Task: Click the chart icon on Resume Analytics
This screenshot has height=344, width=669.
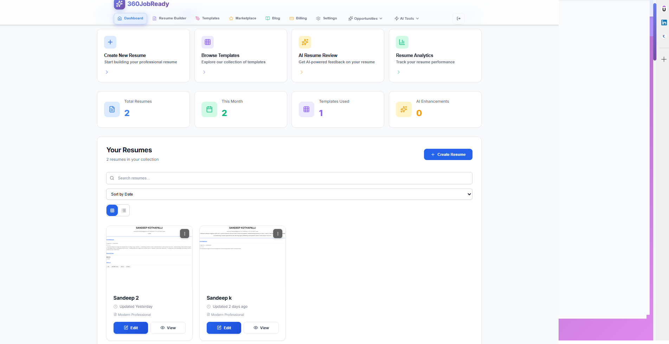Action: pyautogui.click(x=402, y=42)
